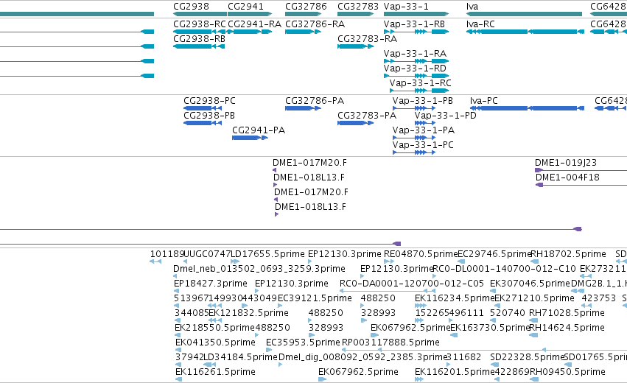Select protein label Vap-33-1-PB

tap(423, 101)
